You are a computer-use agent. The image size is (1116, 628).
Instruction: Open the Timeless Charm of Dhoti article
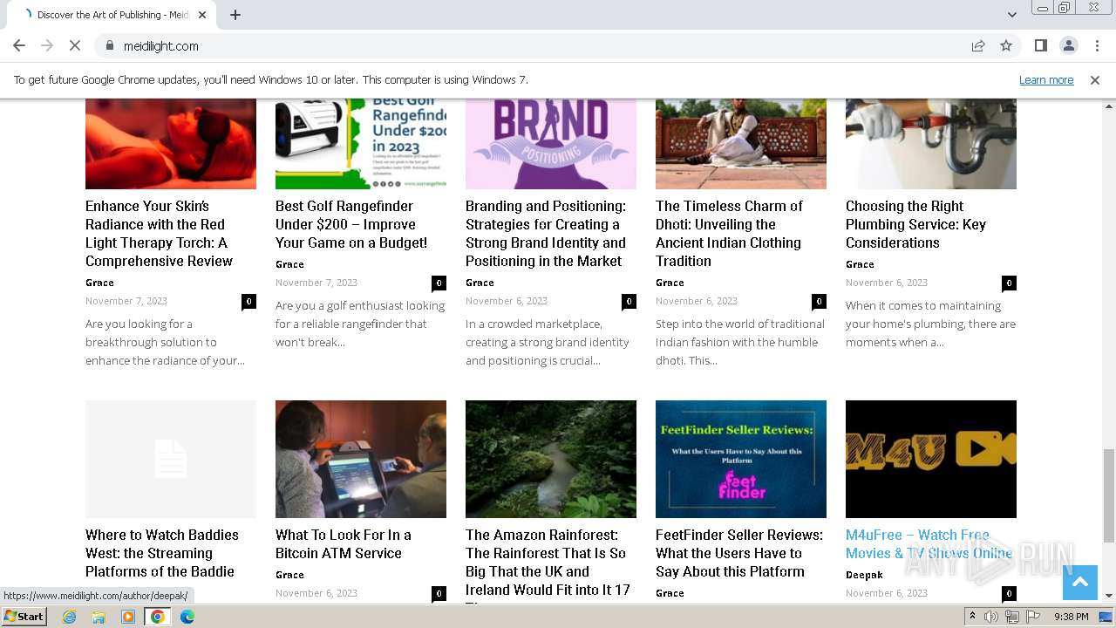729,234
